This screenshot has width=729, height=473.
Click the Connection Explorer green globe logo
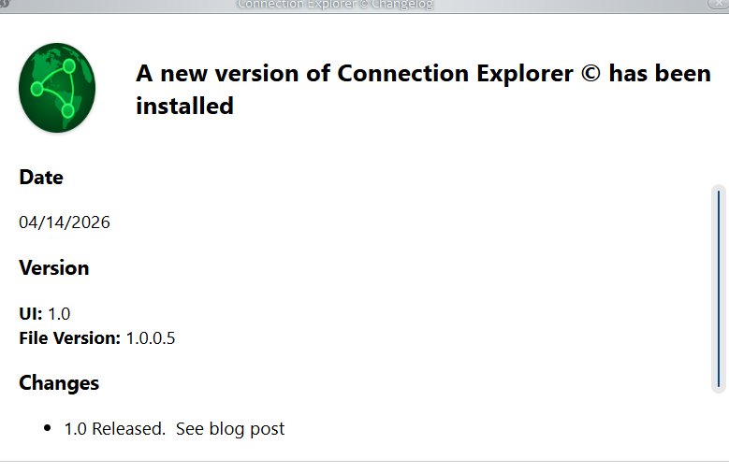57,88
